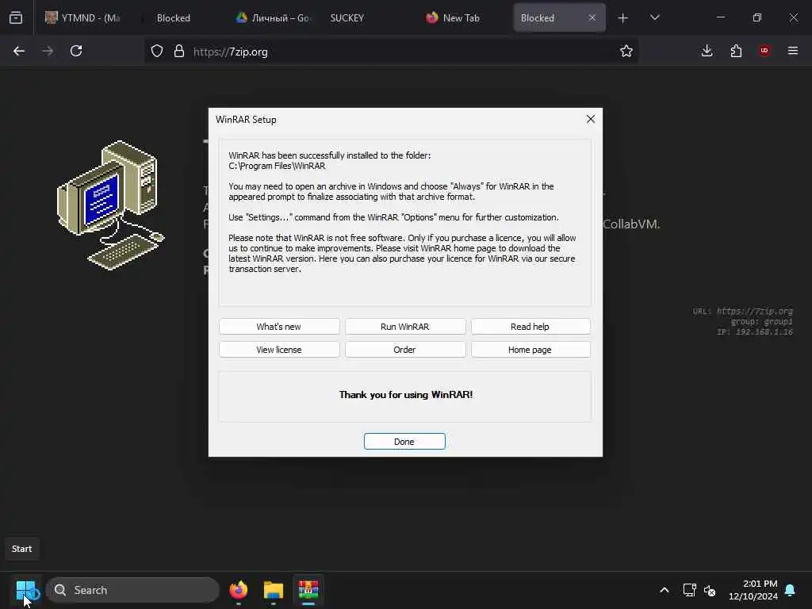The height and width of the screenshot is (609, 812).
Task: Click the muted volume tray icon
Action: 710,590
